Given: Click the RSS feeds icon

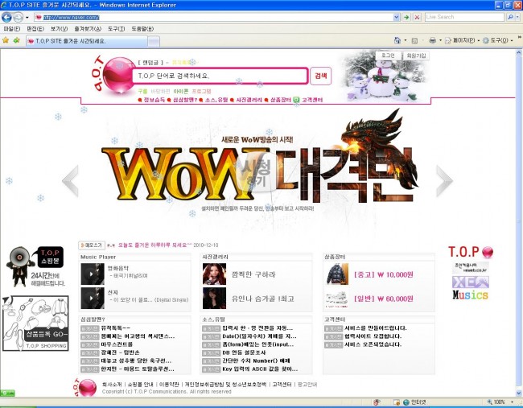Looking at the screenshot, I should [414, 41].
